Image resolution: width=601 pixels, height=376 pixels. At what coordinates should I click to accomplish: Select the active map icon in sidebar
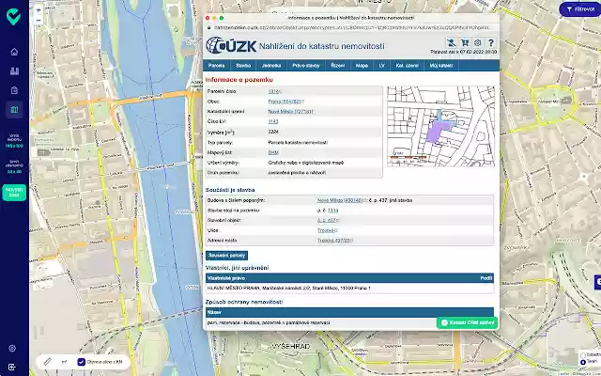14,110
